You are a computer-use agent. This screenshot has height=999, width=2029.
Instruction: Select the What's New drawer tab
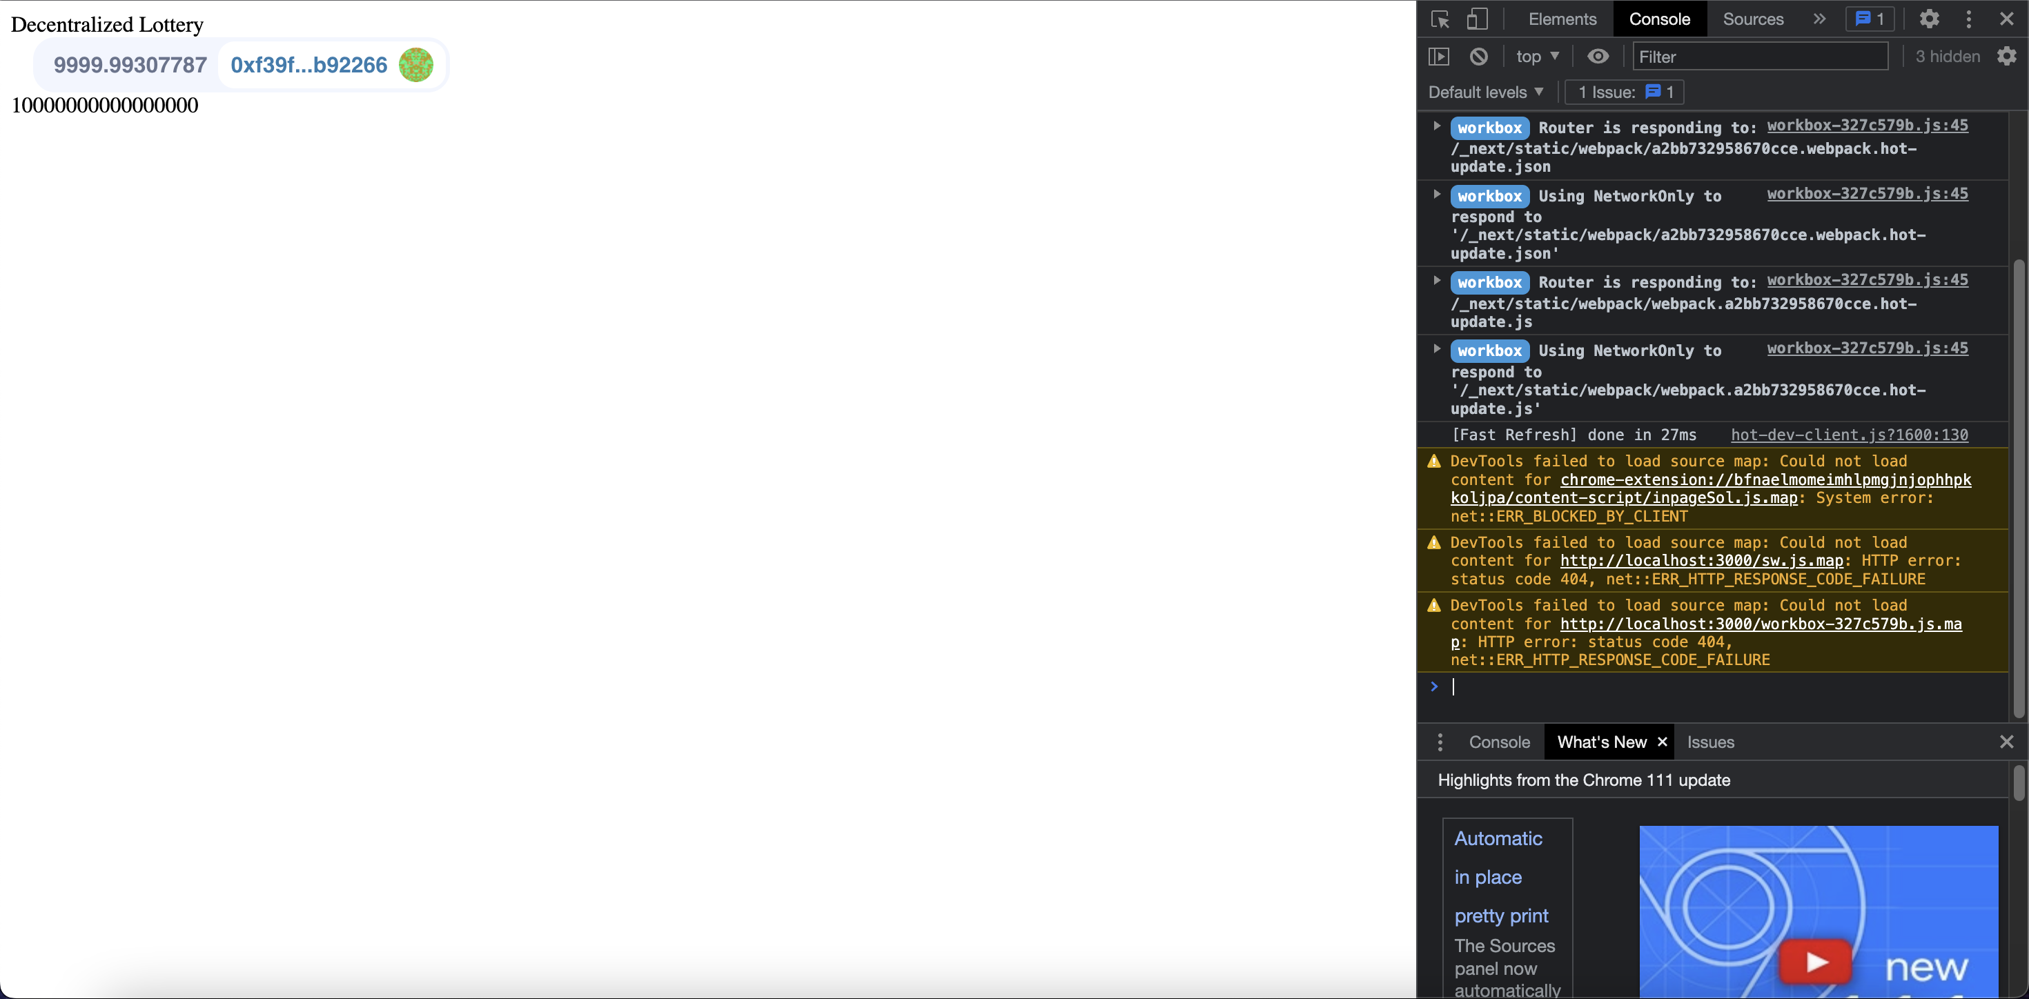coord(1601,742)
